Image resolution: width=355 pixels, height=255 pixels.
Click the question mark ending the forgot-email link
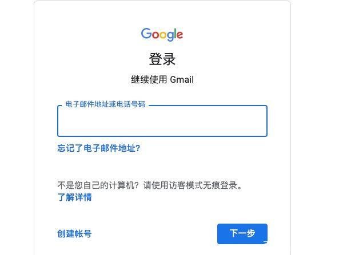[138, 148]
